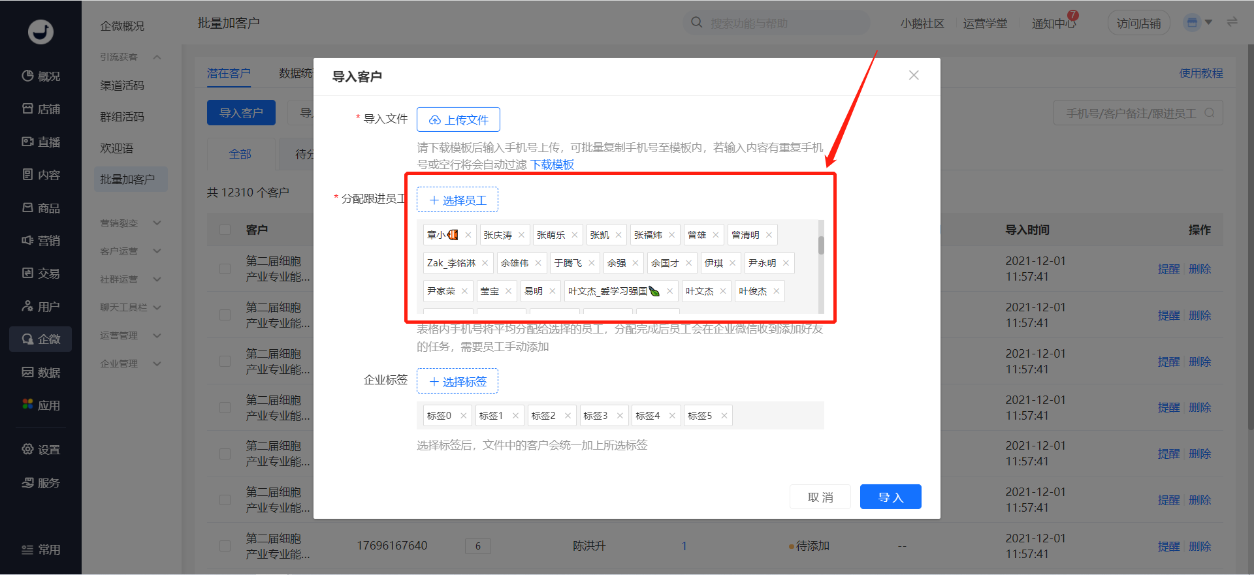The height and width of the screenshot is (575, 1254).
Task: Open the 营销 sidebar section
Action: [40, 240]
